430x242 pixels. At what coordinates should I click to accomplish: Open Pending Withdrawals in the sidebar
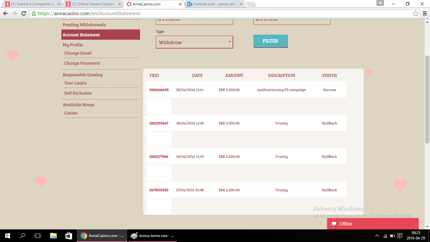(x=84, y=25)
